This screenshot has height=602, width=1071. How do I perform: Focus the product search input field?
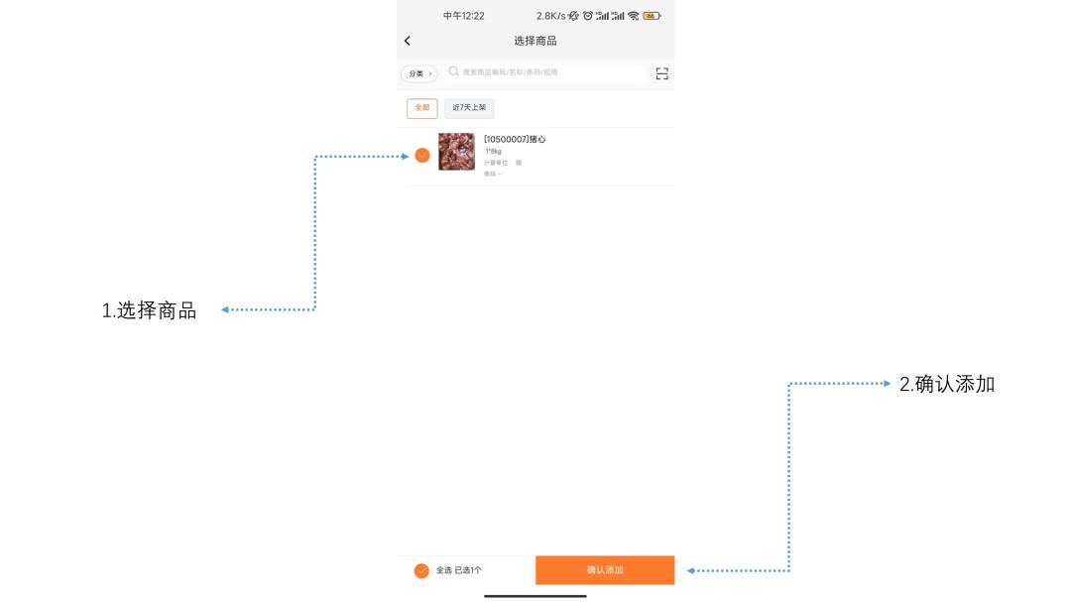pos(544,72)
